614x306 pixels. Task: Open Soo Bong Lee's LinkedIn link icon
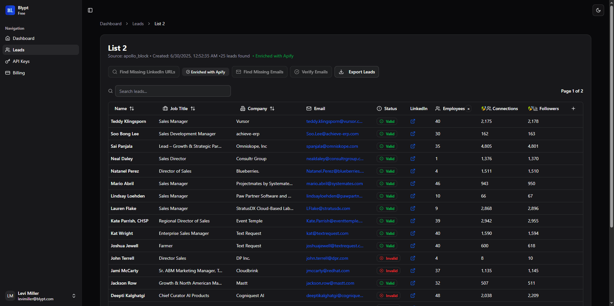click(x=413, y=134)
